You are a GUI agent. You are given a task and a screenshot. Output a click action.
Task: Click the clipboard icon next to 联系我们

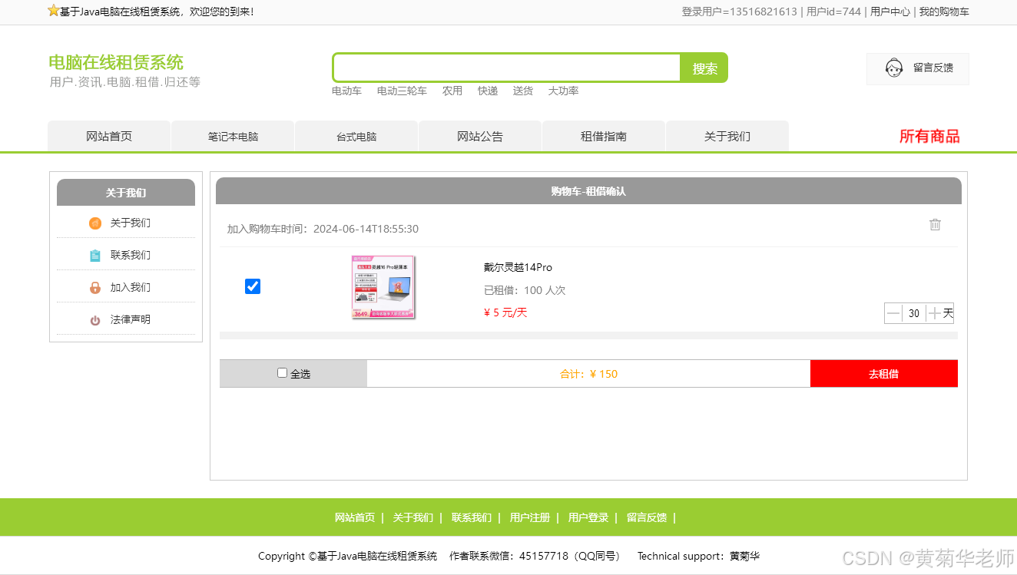point(95,256)
